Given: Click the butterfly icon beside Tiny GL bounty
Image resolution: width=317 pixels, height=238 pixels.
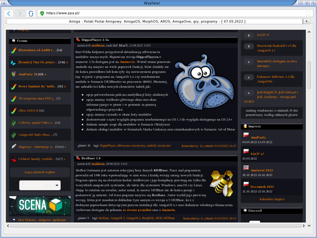Looking at the screenshot, I should [13, 63].
